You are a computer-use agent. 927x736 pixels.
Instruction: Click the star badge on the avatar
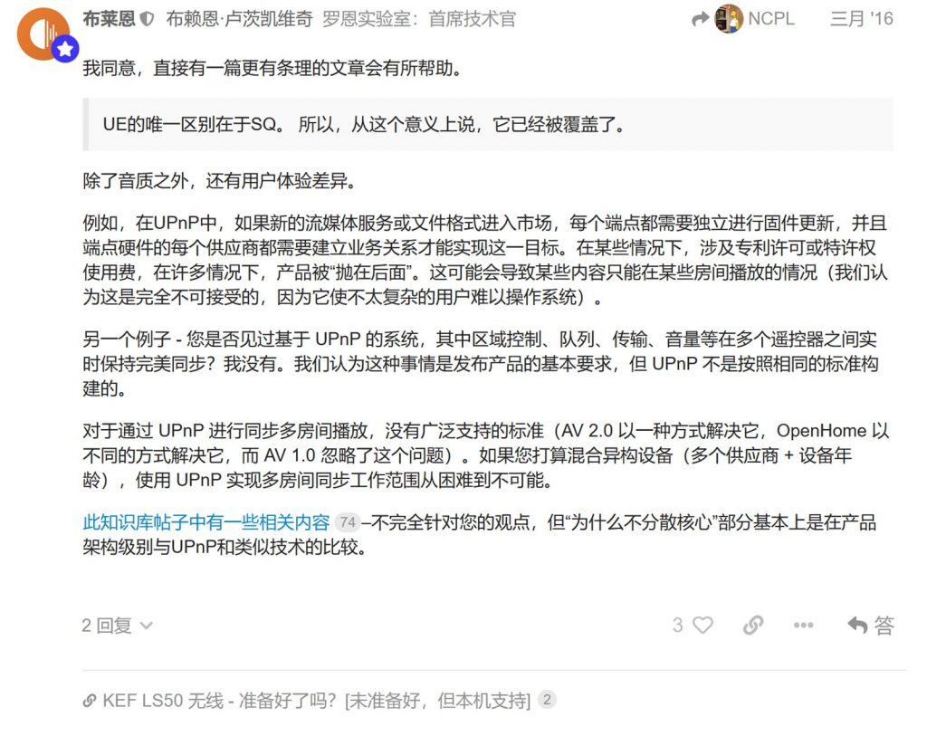65,49
